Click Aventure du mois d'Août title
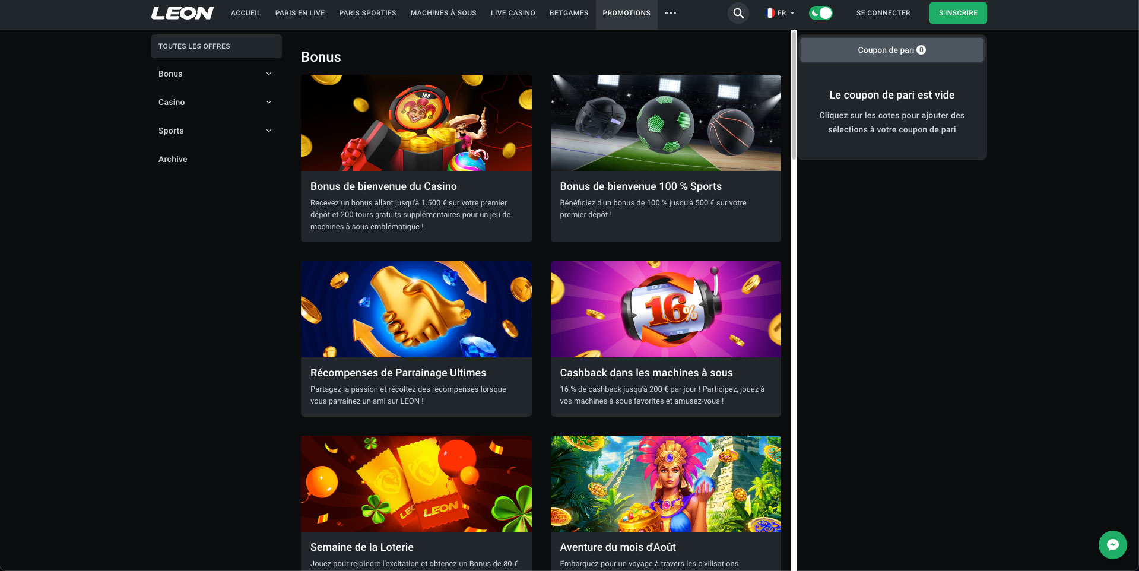Screen dimensions: 1139x571 [x=617, y=547]
